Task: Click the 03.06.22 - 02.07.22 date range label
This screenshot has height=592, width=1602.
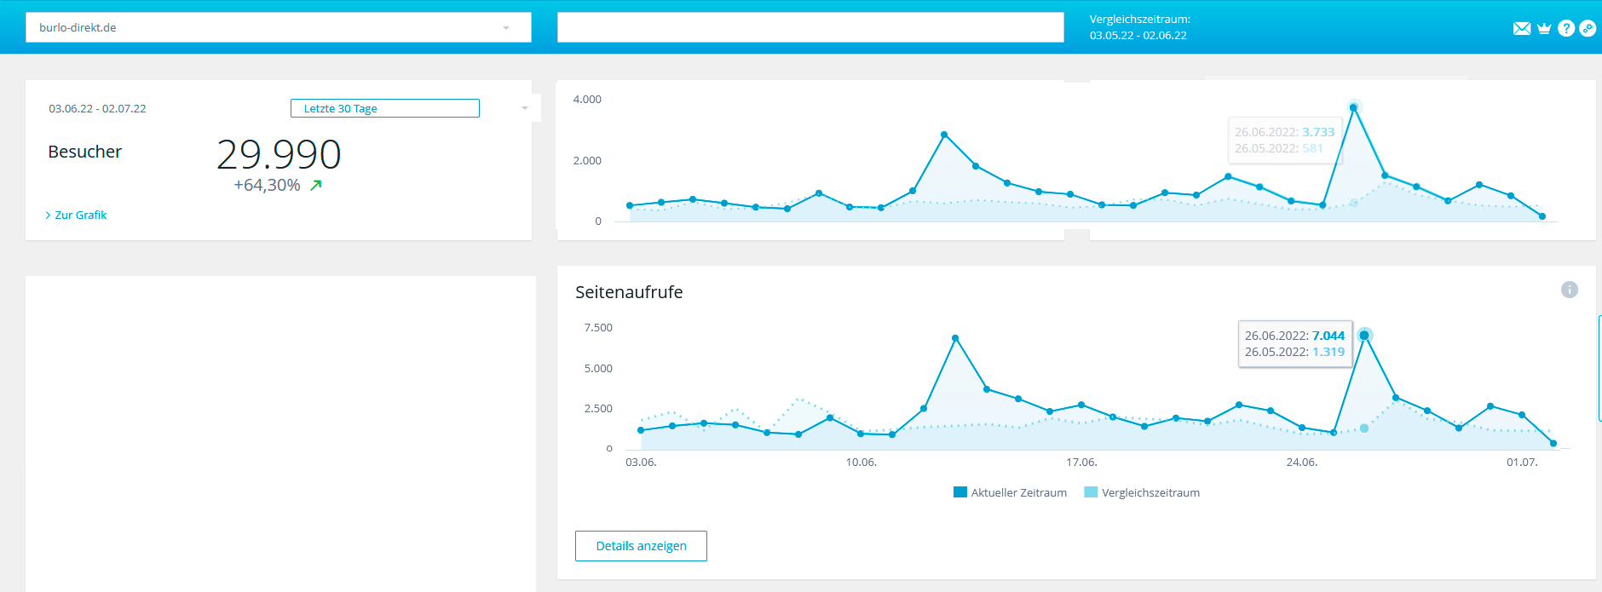Action: pos(97,109)
